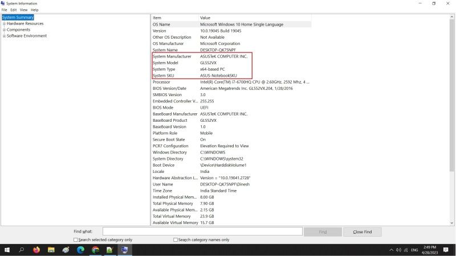The image size is (456, 256).
Task: Select the Total Virtual Memory row
Action: pos(231,216)
